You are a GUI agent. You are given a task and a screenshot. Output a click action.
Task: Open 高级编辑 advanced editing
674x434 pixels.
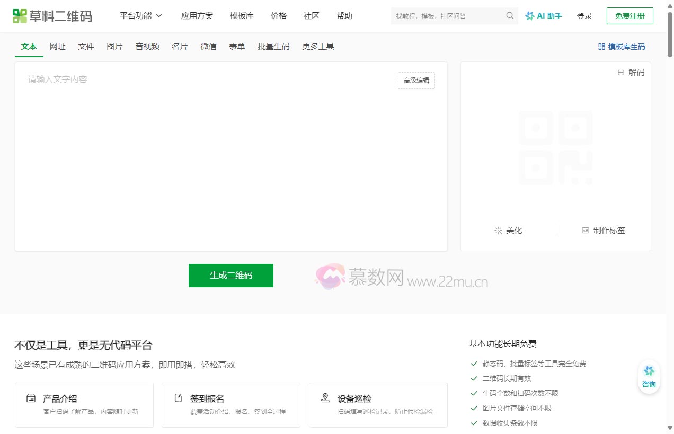click(x=416, y=81)
